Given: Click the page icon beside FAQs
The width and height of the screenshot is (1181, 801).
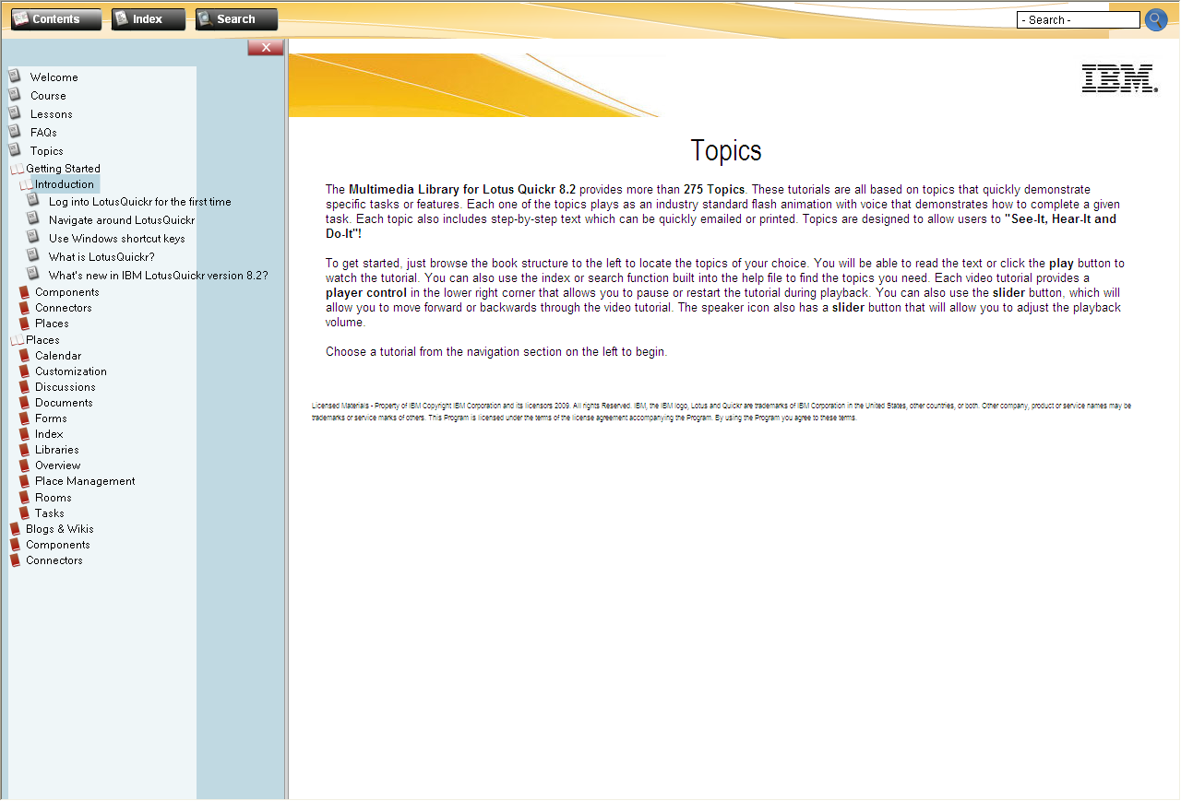Looking at the screenshot, I should (x=15, y=132).
